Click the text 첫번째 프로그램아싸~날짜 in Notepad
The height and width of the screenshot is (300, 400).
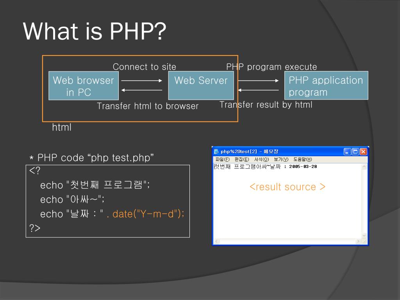[x=247, y=166]
